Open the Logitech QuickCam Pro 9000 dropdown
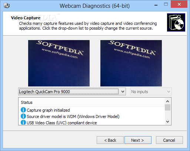 [72, 92]
